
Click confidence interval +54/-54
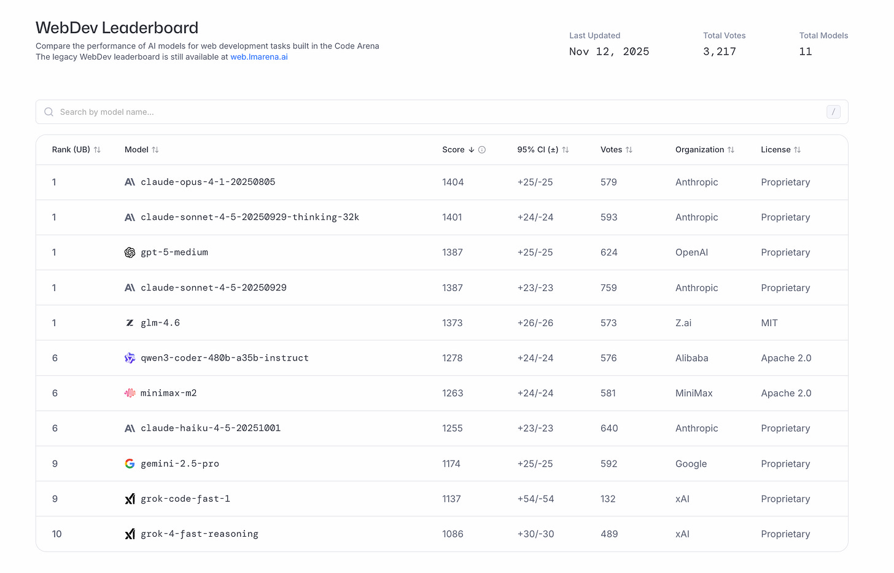[535, 499]
